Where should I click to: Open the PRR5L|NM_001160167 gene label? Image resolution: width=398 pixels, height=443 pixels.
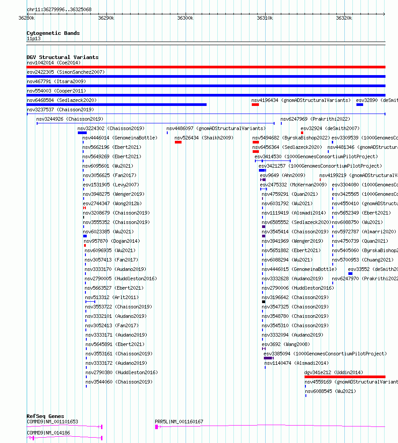[x=179, y=422]
